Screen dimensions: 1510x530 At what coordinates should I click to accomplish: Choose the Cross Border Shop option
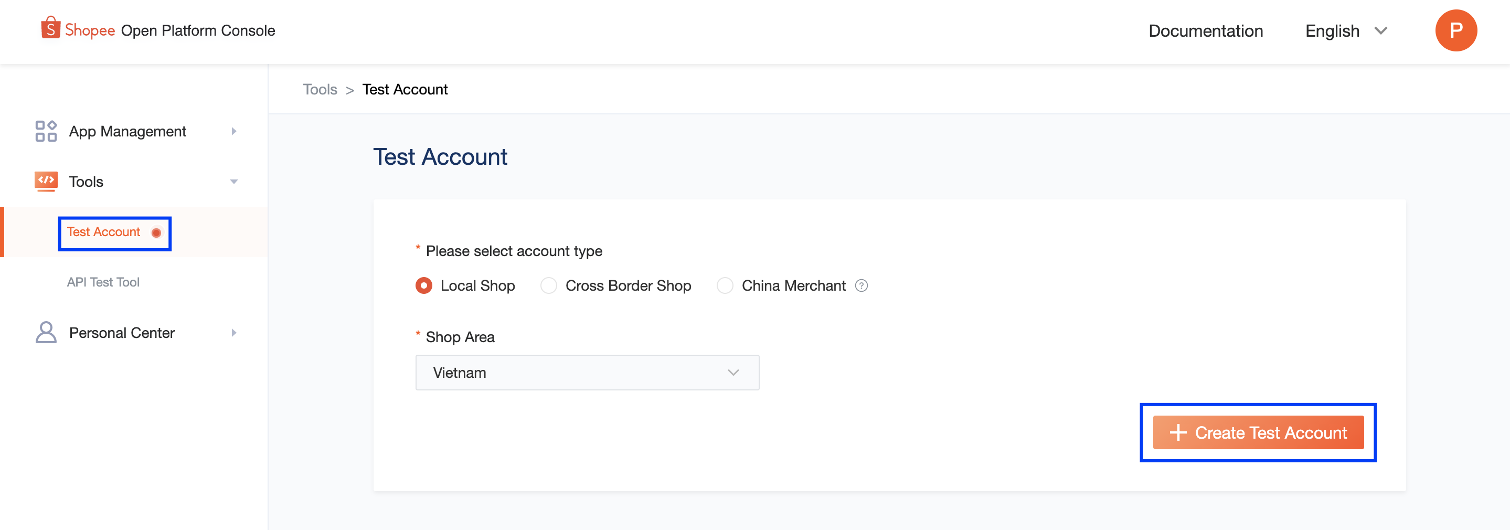point(548,285)
